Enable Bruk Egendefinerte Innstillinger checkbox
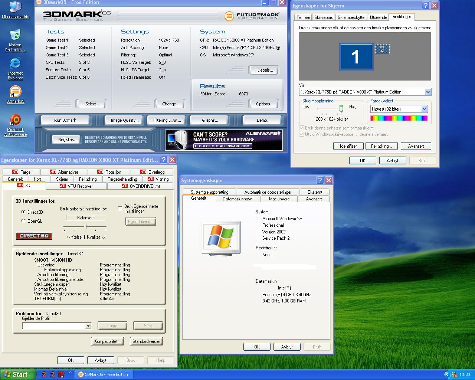 click(x=120, y=209)
